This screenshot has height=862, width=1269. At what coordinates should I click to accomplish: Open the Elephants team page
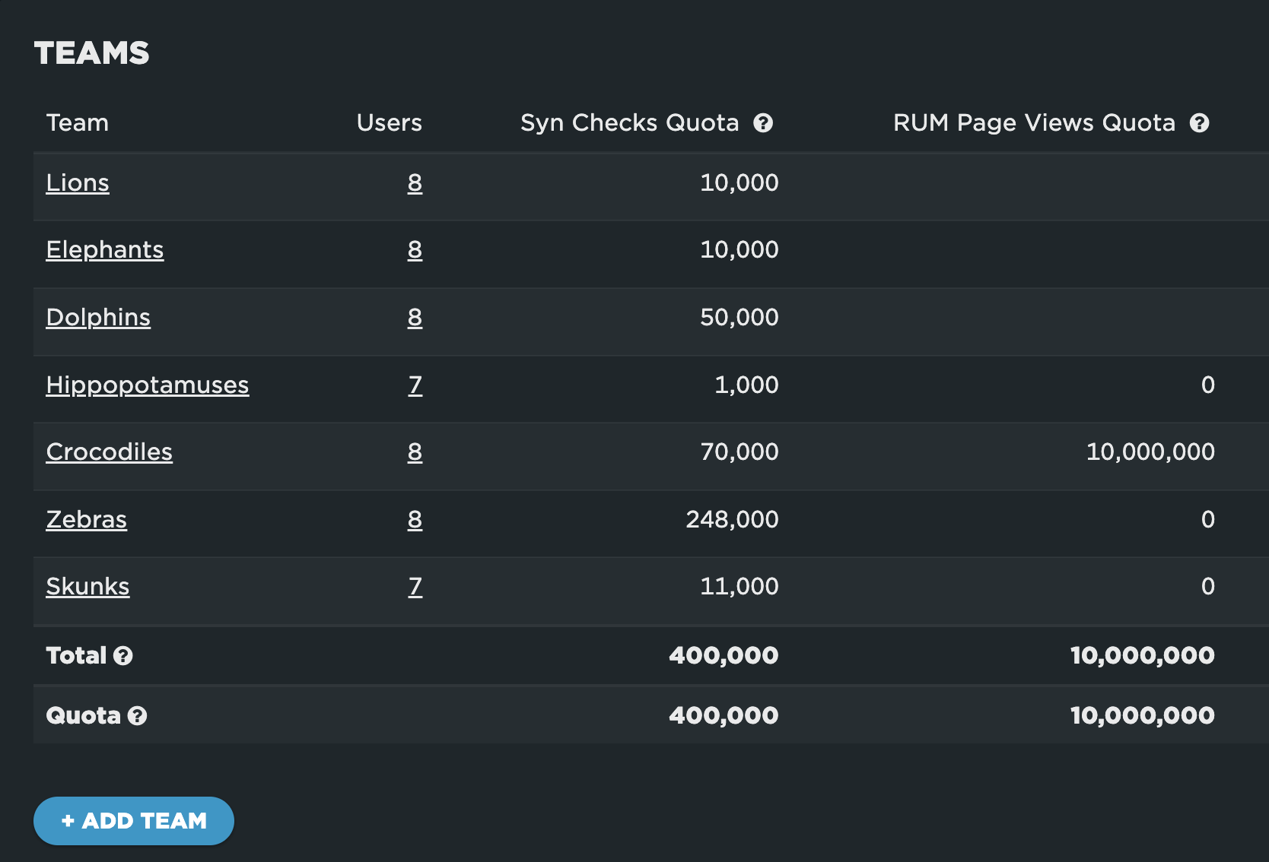click(x=105, y=250)
